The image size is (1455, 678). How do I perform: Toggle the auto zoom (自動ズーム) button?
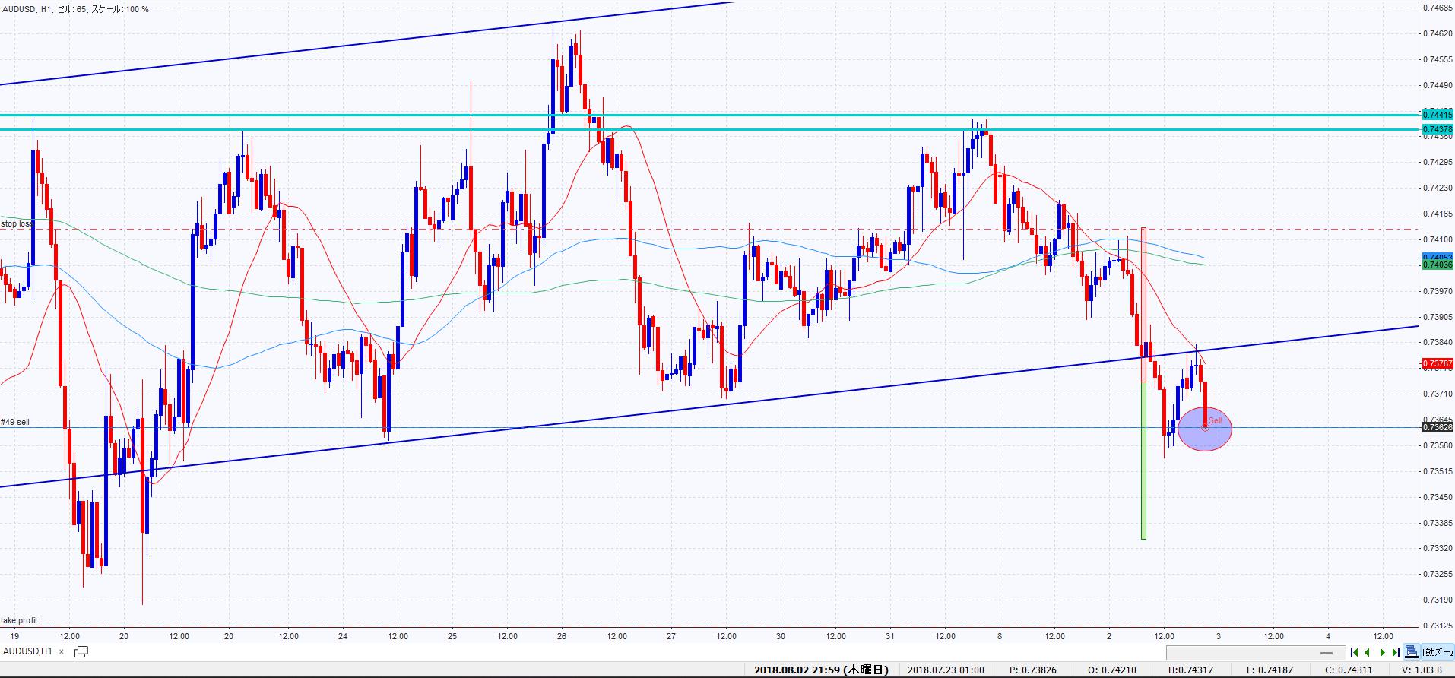[1438, 652]
